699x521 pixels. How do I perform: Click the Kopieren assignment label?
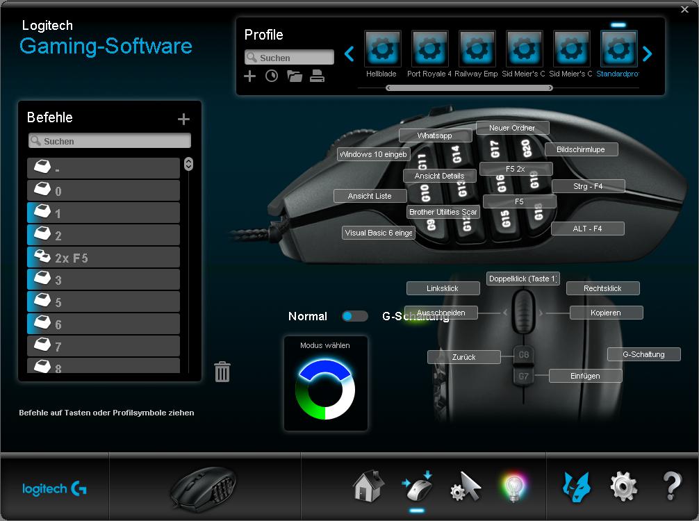click(607, 313)
